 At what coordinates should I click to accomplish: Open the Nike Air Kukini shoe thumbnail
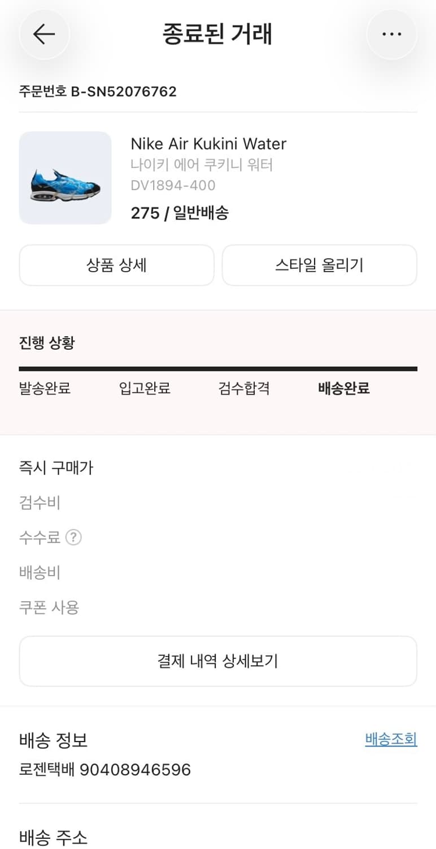(x=66, y=178)
